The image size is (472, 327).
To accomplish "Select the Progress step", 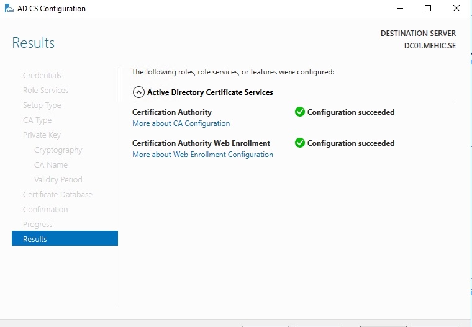I will click(x=37, y=225).
